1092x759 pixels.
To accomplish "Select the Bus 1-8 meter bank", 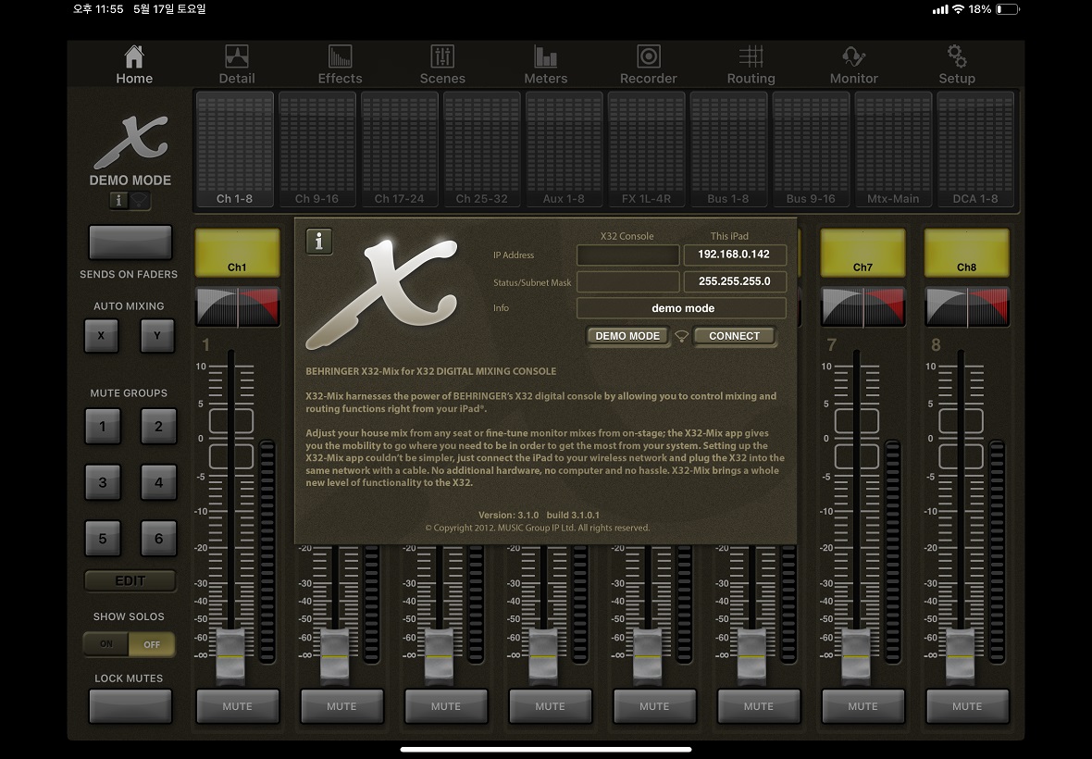I will coord(727,150).
